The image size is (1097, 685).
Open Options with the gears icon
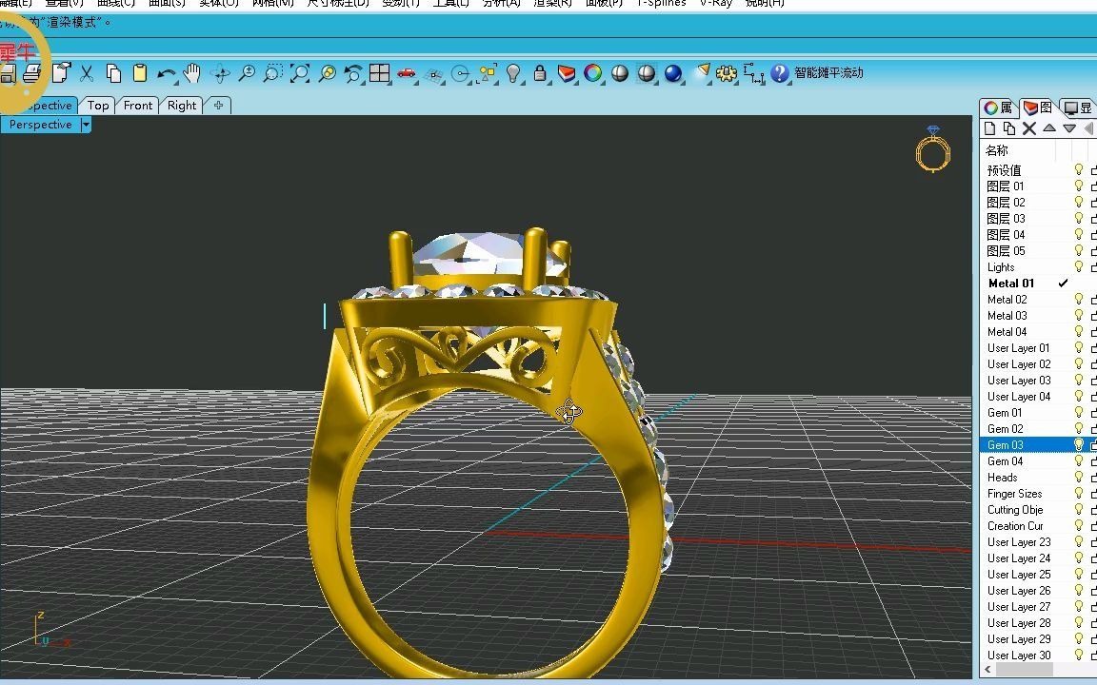(x=727, y=72)
